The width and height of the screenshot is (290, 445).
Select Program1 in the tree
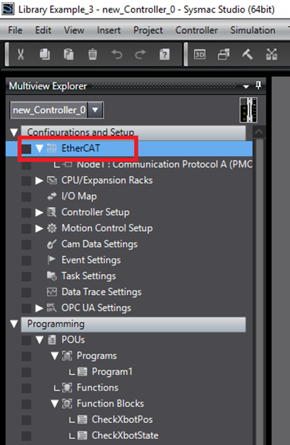112,372
